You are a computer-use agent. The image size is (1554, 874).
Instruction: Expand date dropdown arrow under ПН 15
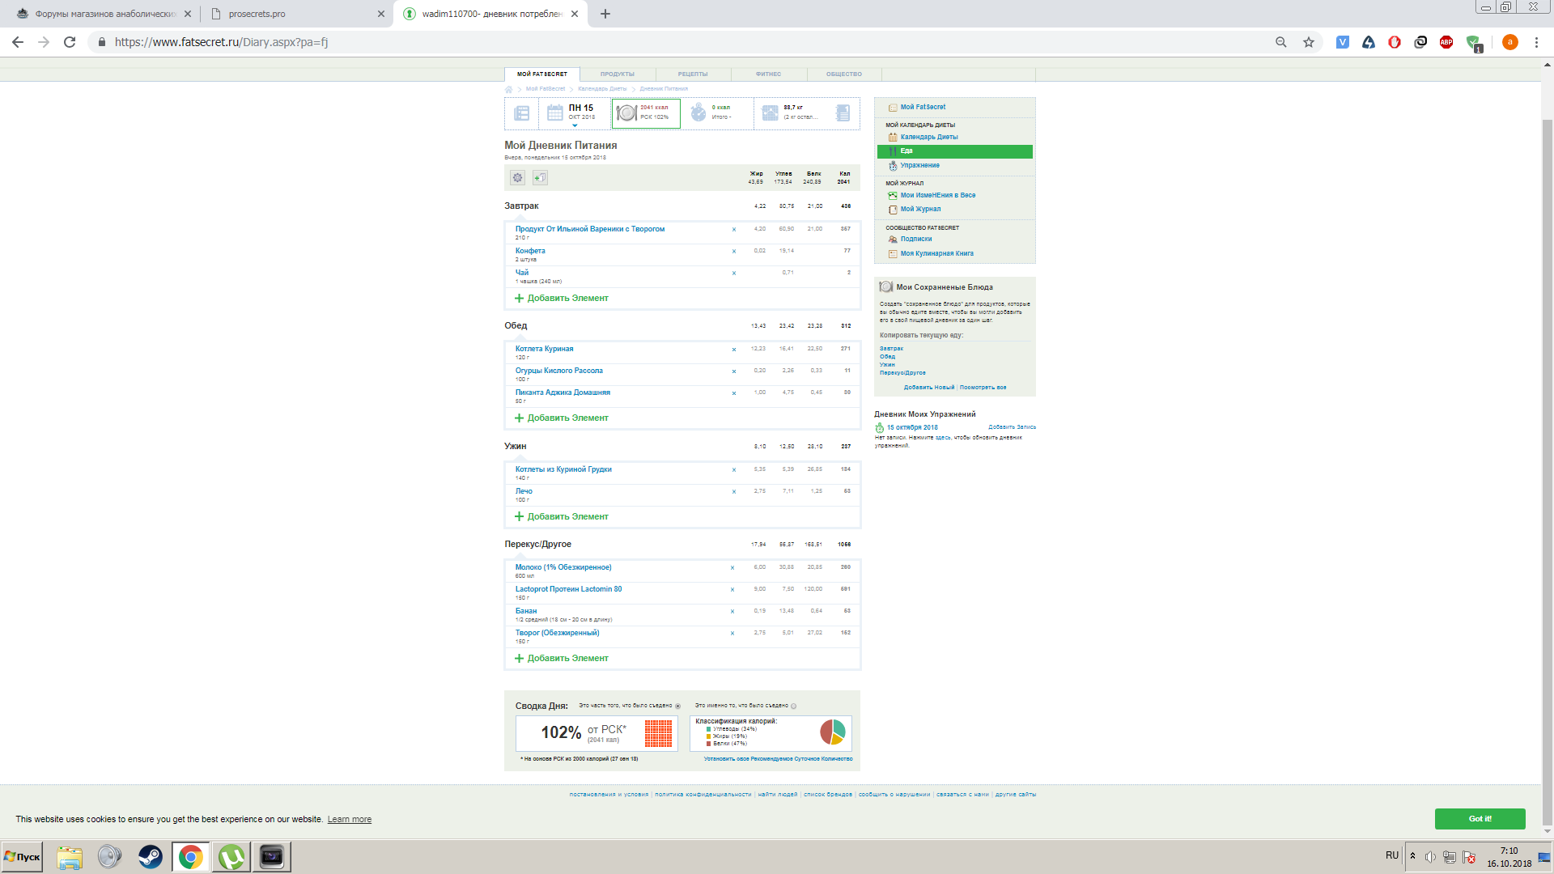click(x=575, y=125)
